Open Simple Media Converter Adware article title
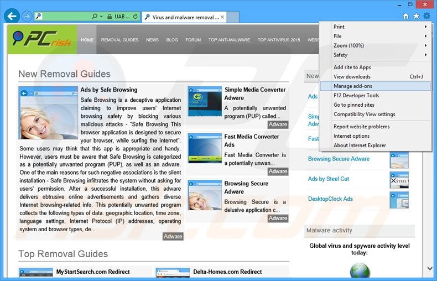The height and width of the screenshot is (281, 437). [255, 93]
